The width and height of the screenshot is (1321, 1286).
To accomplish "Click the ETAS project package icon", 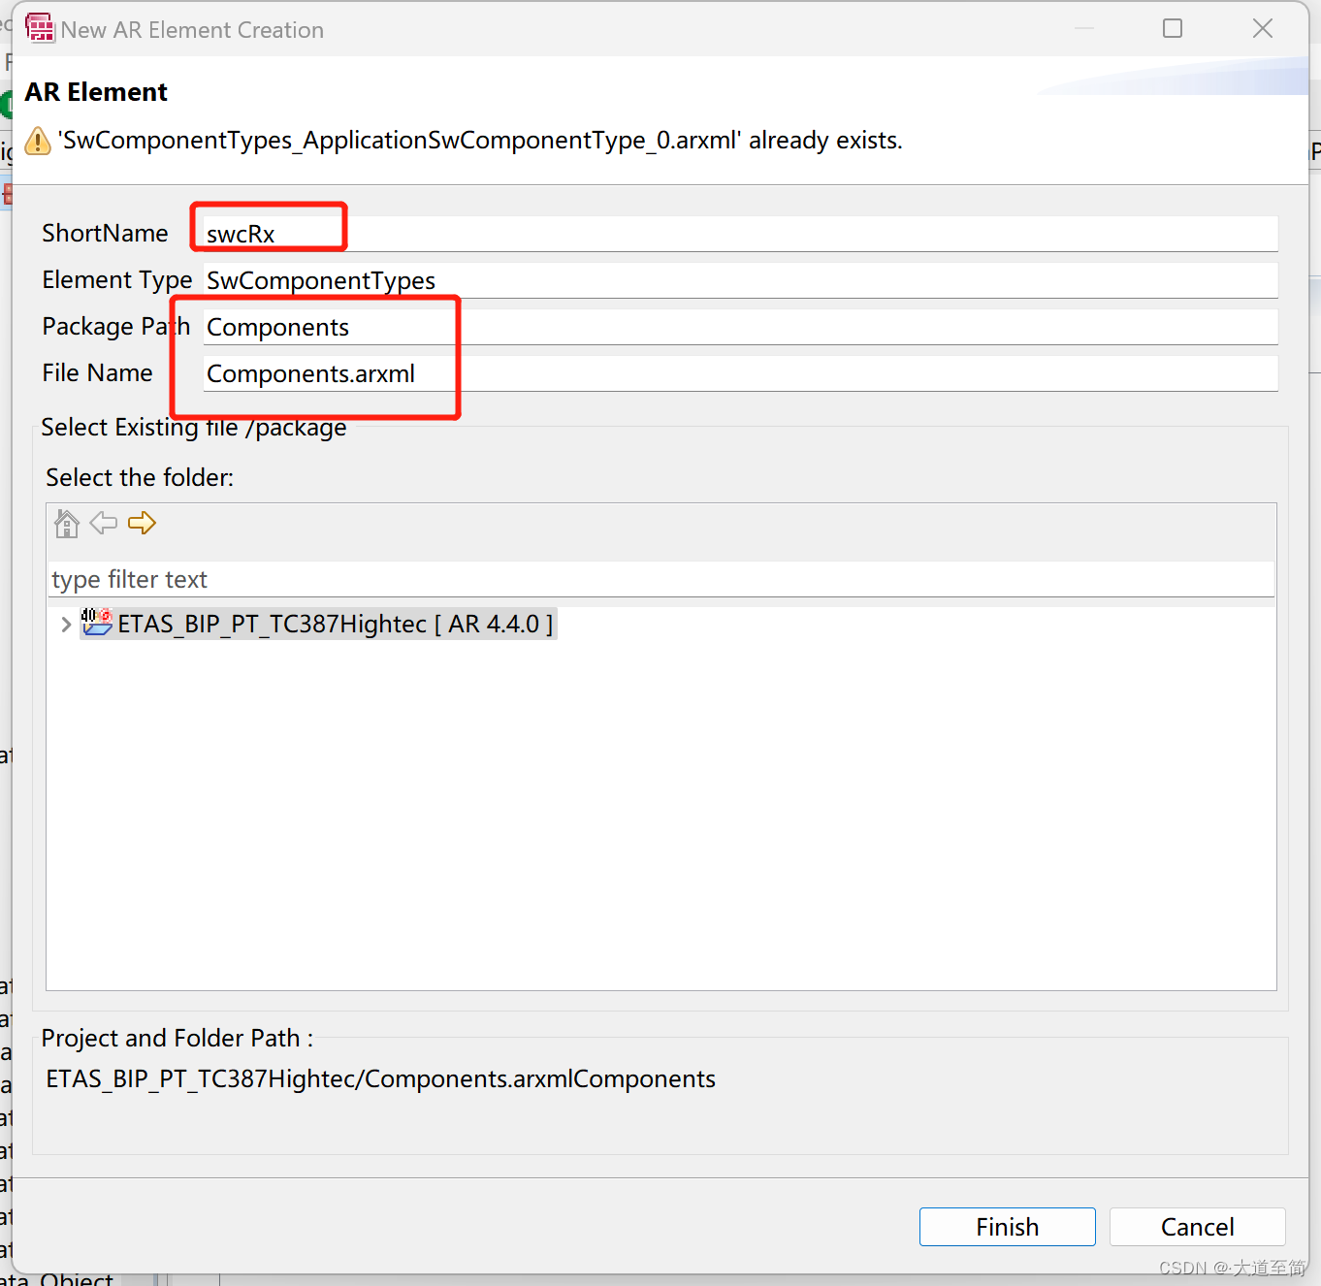I will pos(96,624).
